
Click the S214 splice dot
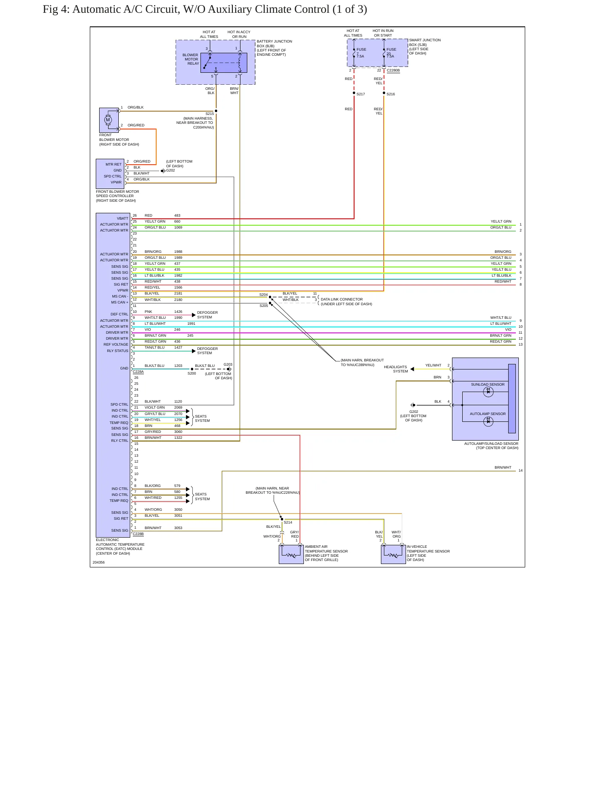pos(282,519)
